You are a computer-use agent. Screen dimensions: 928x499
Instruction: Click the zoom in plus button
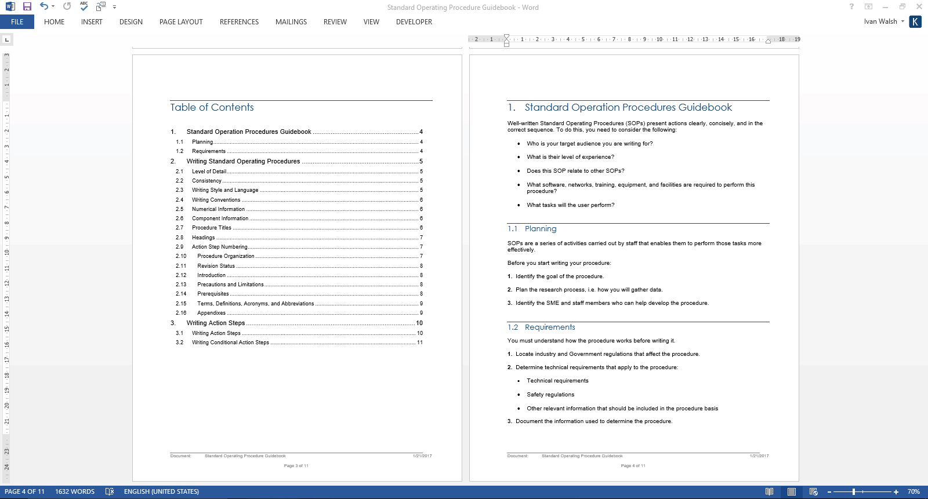pyautogui.click(x=896, y=492)
